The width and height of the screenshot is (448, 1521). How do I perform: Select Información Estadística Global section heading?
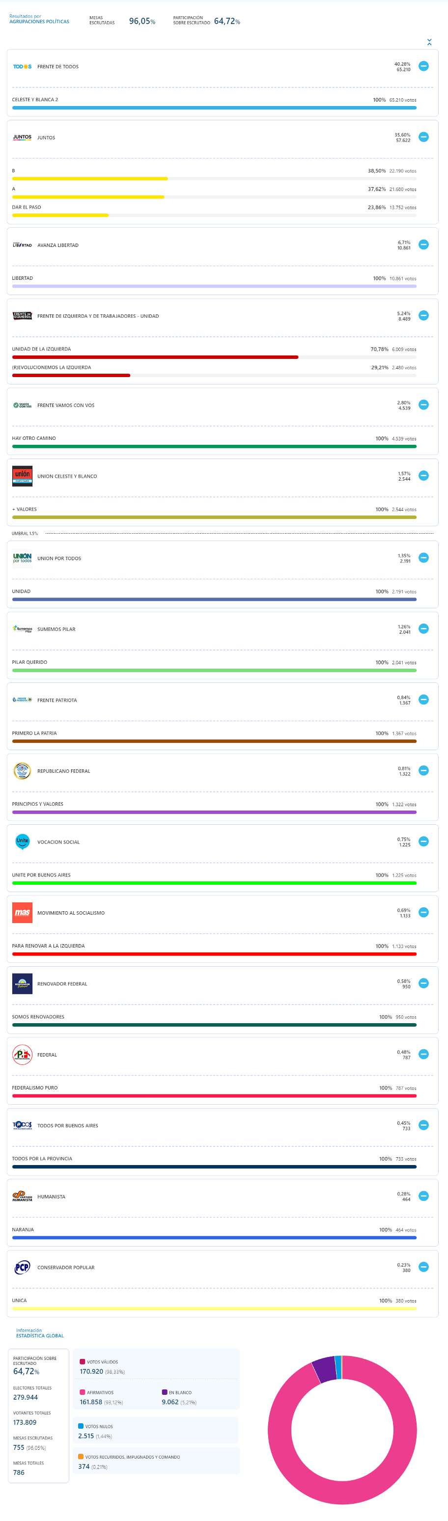pyautogui.click(x=40, y=1333)
